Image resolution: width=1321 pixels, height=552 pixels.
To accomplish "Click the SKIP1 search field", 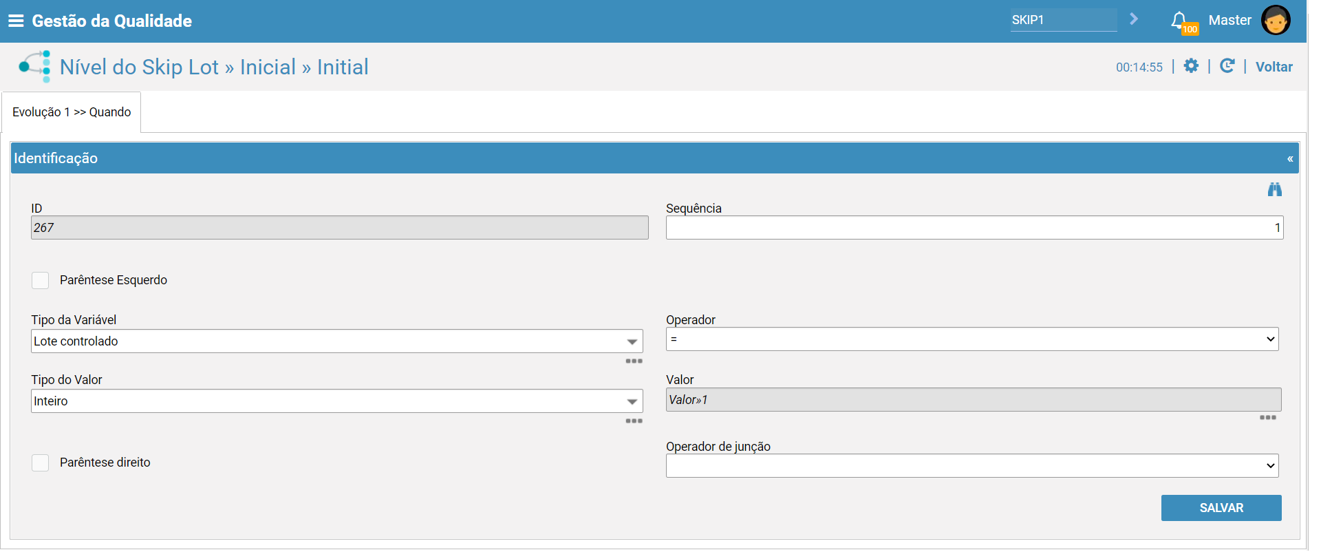I will [x=1064, y=20].
